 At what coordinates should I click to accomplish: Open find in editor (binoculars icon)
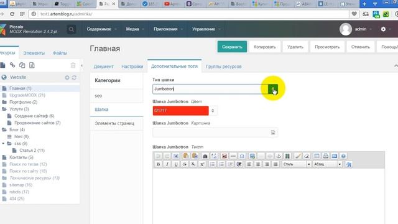205,156
